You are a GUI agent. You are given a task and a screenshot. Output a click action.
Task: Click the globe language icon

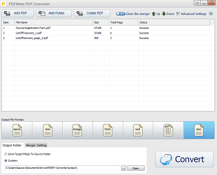pos(211,13)
